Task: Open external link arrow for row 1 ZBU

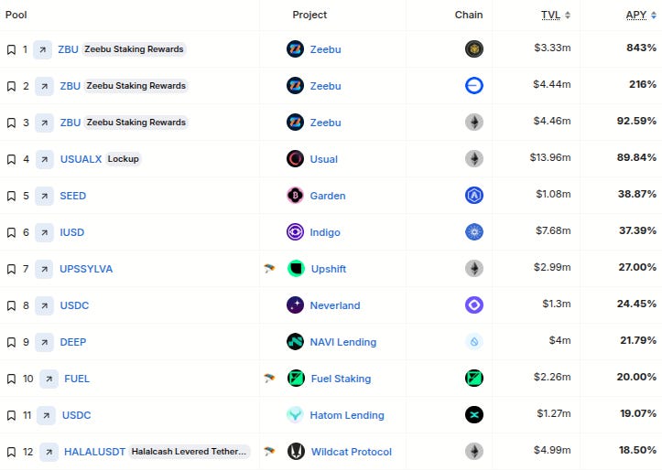Action: 43,49
